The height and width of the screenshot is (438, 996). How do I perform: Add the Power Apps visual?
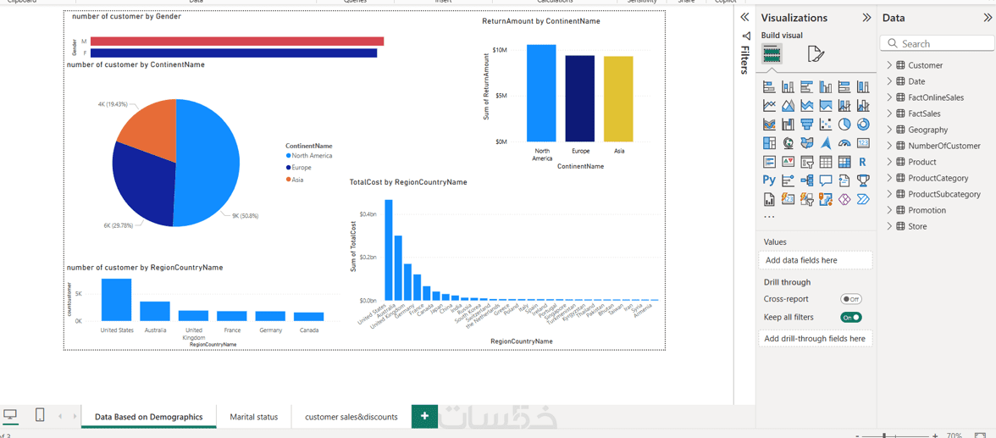tap(844, 200)
